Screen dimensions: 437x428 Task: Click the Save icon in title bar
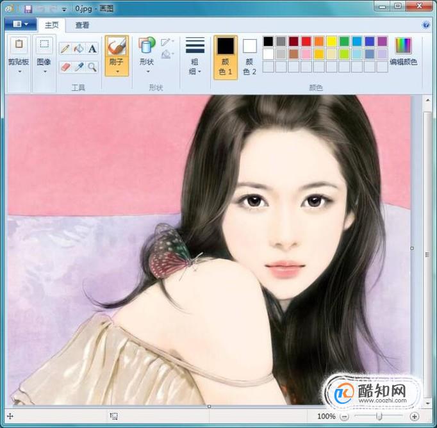(x=28, y=9)
